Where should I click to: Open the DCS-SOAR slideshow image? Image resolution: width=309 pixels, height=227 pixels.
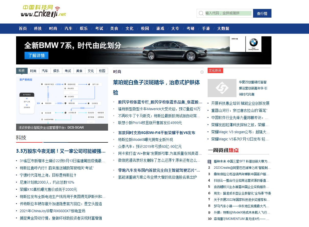pos(62,104)
